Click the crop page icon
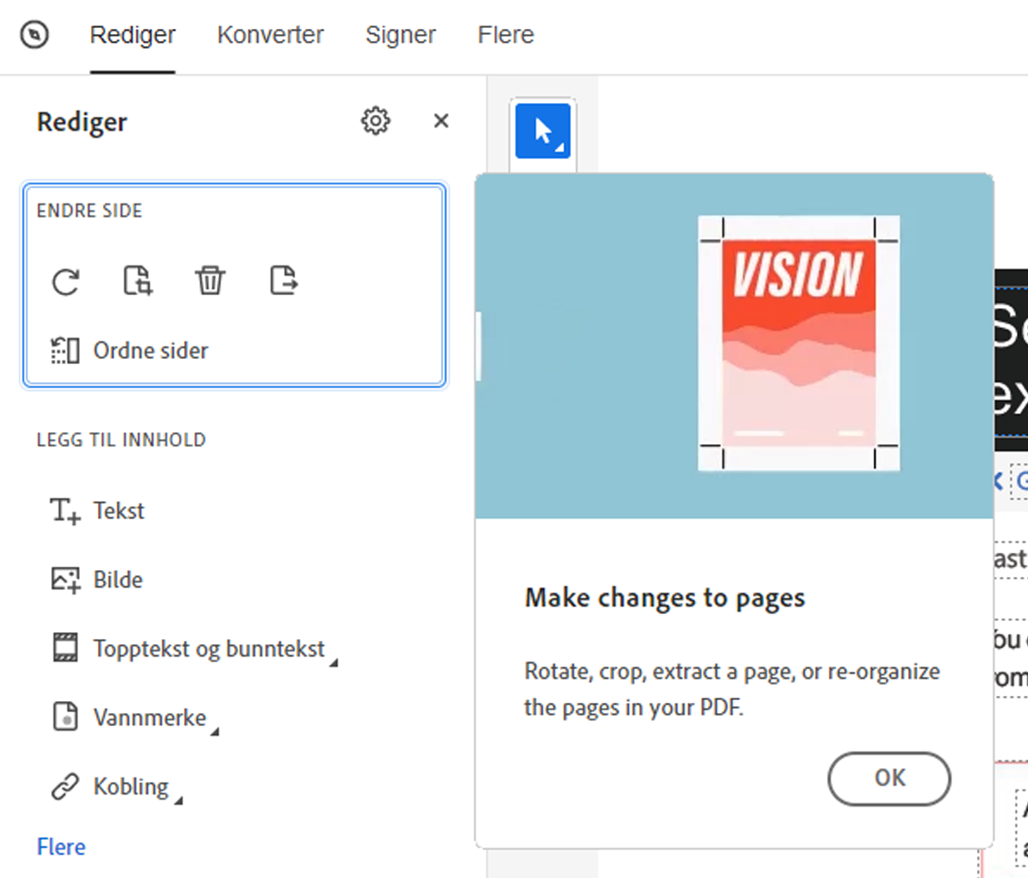The image size is (1028, 878). (x=138, y=280)
